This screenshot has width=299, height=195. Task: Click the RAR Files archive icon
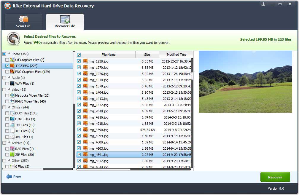click(x=12, y=149)
